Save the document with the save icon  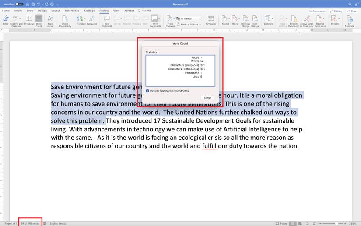[x=33, y=4]
